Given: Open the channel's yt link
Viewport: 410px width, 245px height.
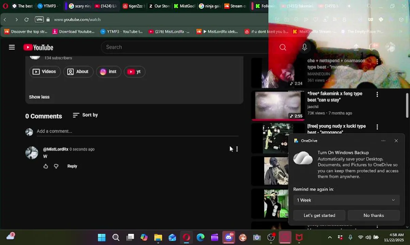Looking at the screenshot, I should (134, 71).
